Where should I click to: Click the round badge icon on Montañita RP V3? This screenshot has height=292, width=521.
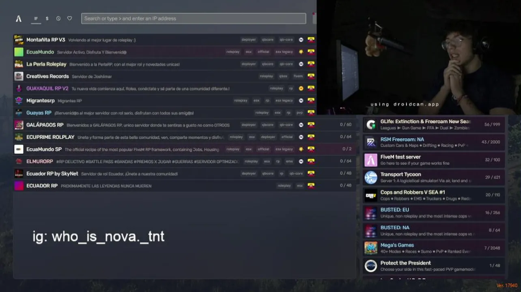(x=301, y=40)
